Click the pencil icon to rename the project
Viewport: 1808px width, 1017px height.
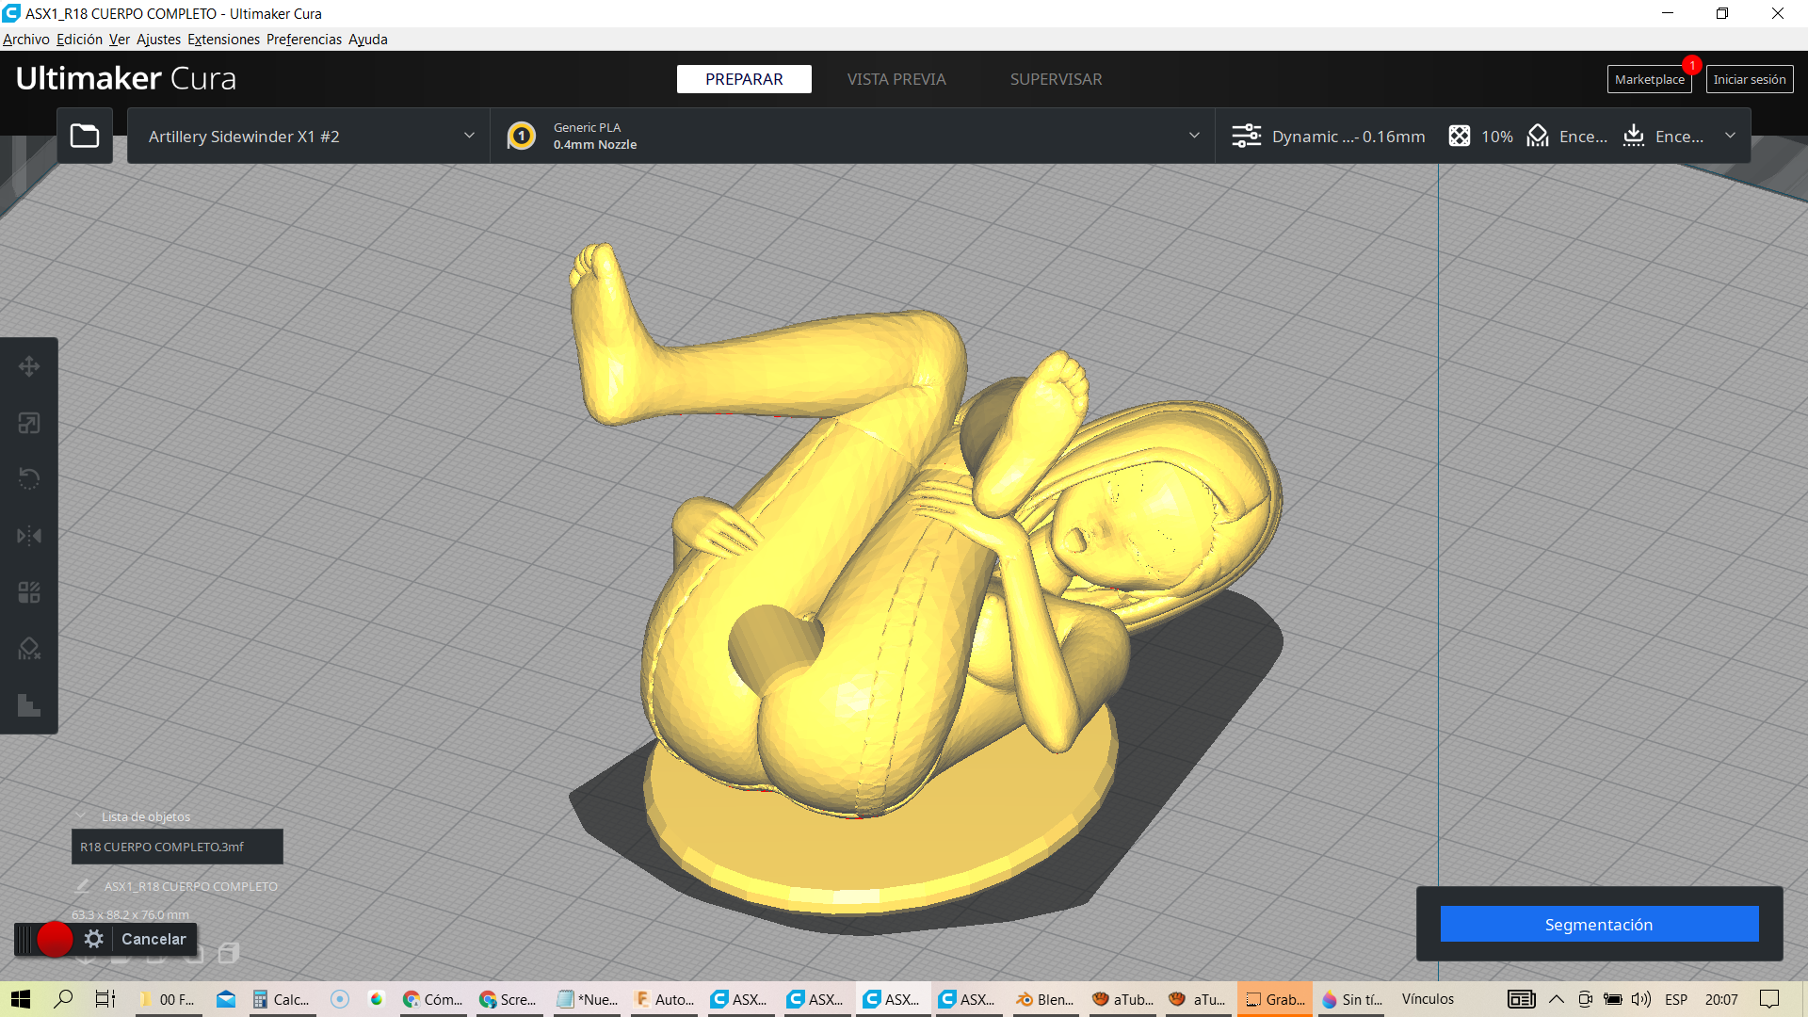click(x=83, y=886)
